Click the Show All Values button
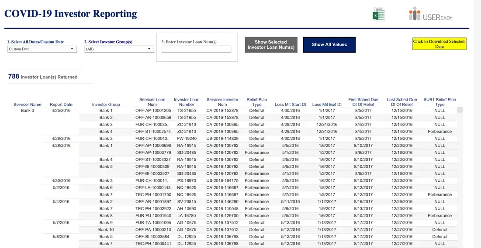The height and width of the screenshot is (248, 481). point(329,45)
